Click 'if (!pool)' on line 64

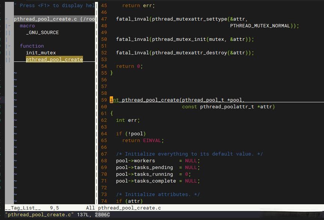131,134
